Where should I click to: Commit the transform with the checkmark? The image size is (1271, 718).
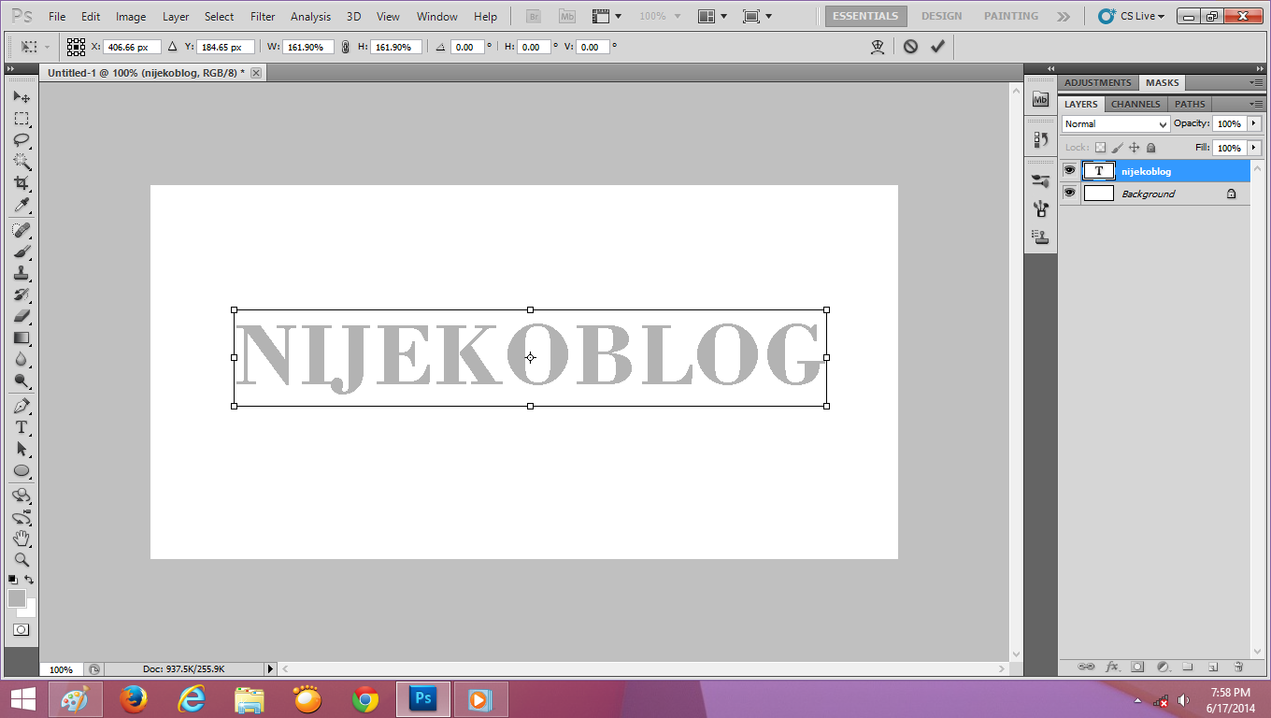click(937, 46)
